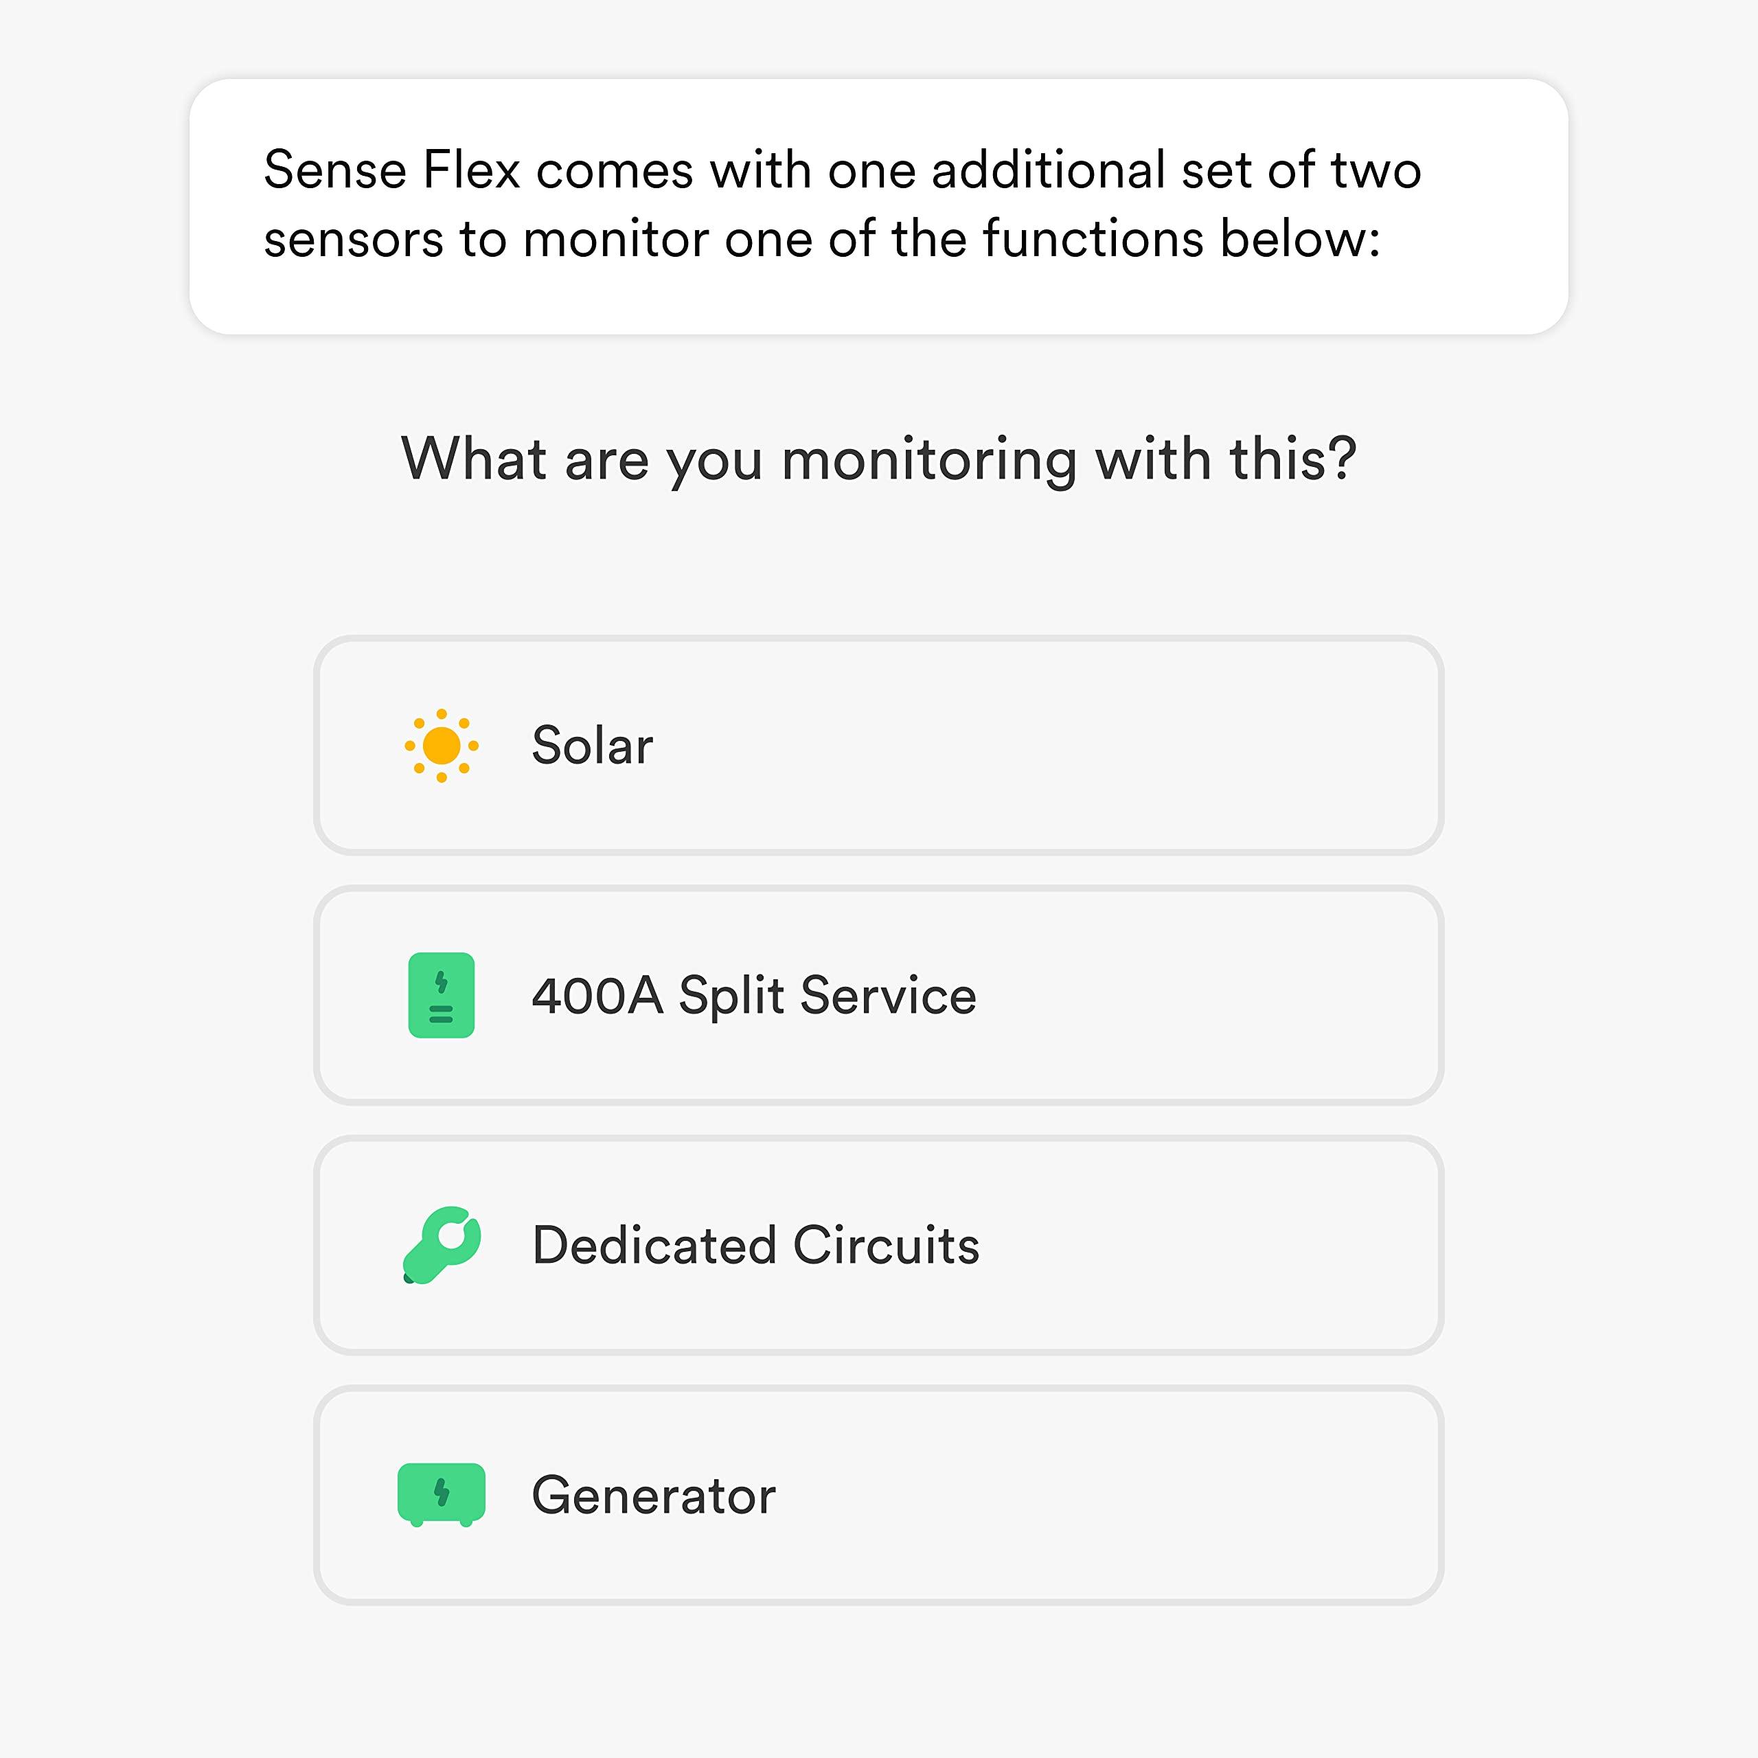The image size is (1758, 1758).
Task: Click the Sense Flex message bubble
Action: pos(879,207)
